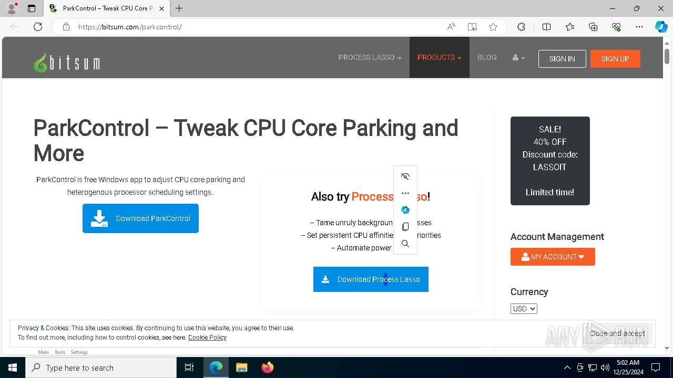This screenshot has height=378, width=673.
Task: Open Task View on taskbar
Action: coord(189,367)
